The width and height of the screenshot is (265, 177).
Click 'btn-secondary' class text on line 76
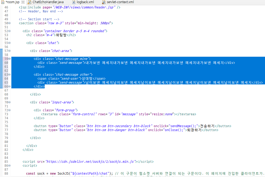pyautogui.click(x=120, y=126)
